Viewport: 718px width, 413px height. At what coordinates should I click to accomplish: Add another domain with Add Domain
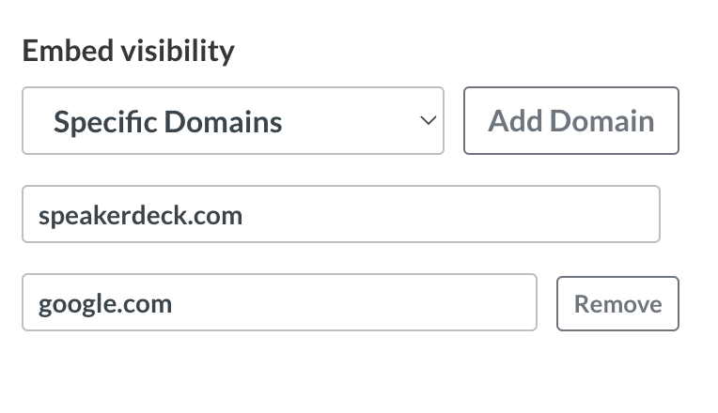[570, 121]
